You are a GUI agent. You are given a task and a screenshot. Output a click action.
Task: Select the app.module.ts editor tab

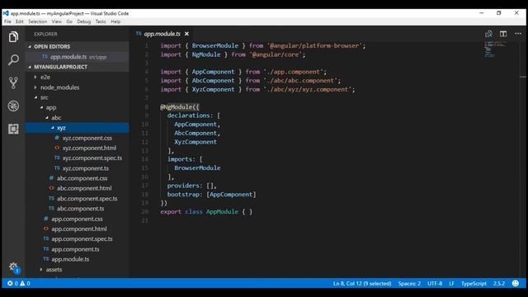pyautogui.click(x=163, y=34)
